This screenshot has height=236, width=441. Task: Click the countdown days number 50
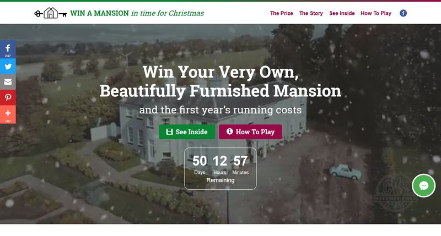click(x=200, y=161)
